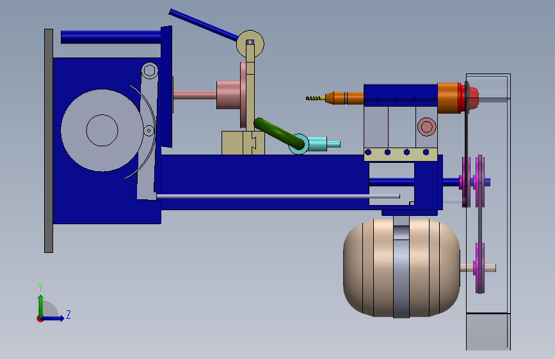Click the green Y axis arrow of triad
Image resolution: width=555 pixels, height=359 pixels.
(41, 305)
